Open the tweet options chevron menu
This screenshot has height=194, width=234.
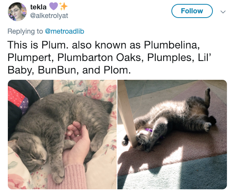[223, 12]
